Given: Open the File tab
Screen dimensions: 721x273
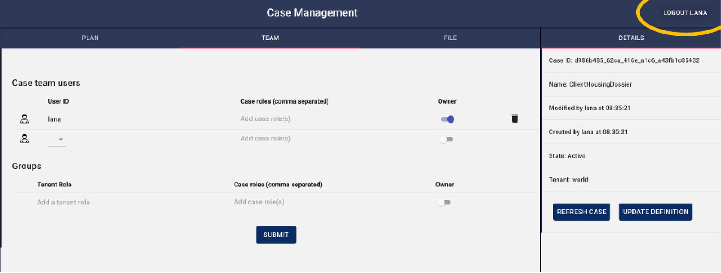Looking at the screenshot, I should 450,38.
